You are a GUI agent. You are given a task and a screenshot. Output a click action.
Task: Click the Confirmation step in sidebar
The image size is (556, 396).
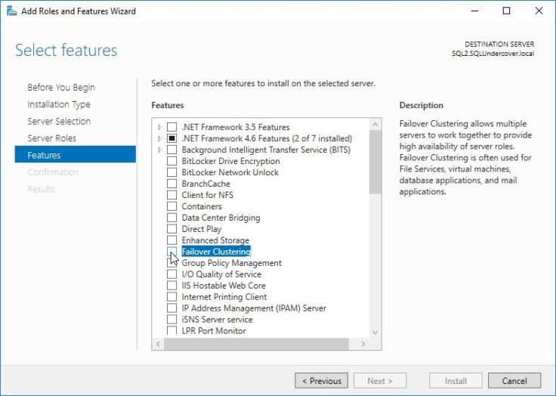point(53,172)
